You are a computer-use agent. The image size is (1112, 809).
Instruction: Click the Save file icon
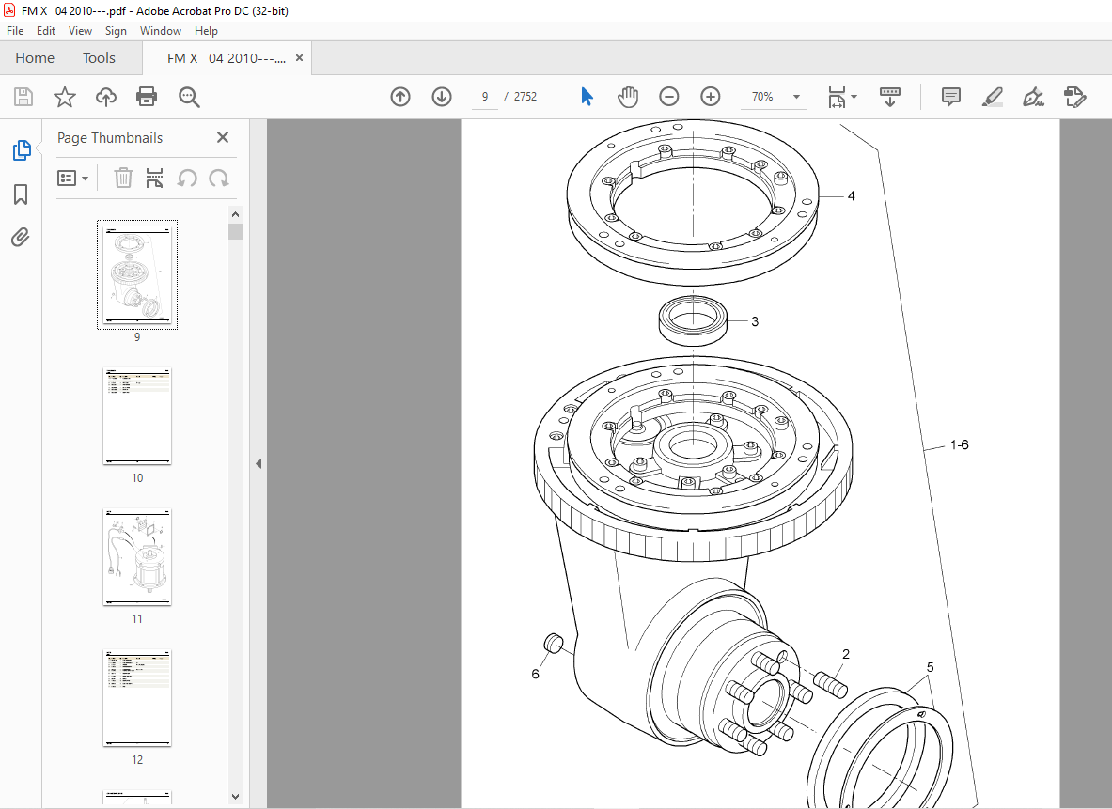pyautogui.click(x=23, y=97)
